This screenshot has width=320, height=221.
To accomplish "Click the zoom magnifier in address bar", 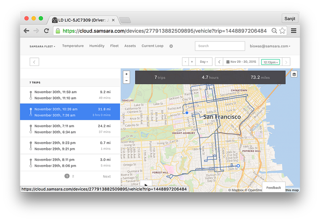I will (274, 31).
